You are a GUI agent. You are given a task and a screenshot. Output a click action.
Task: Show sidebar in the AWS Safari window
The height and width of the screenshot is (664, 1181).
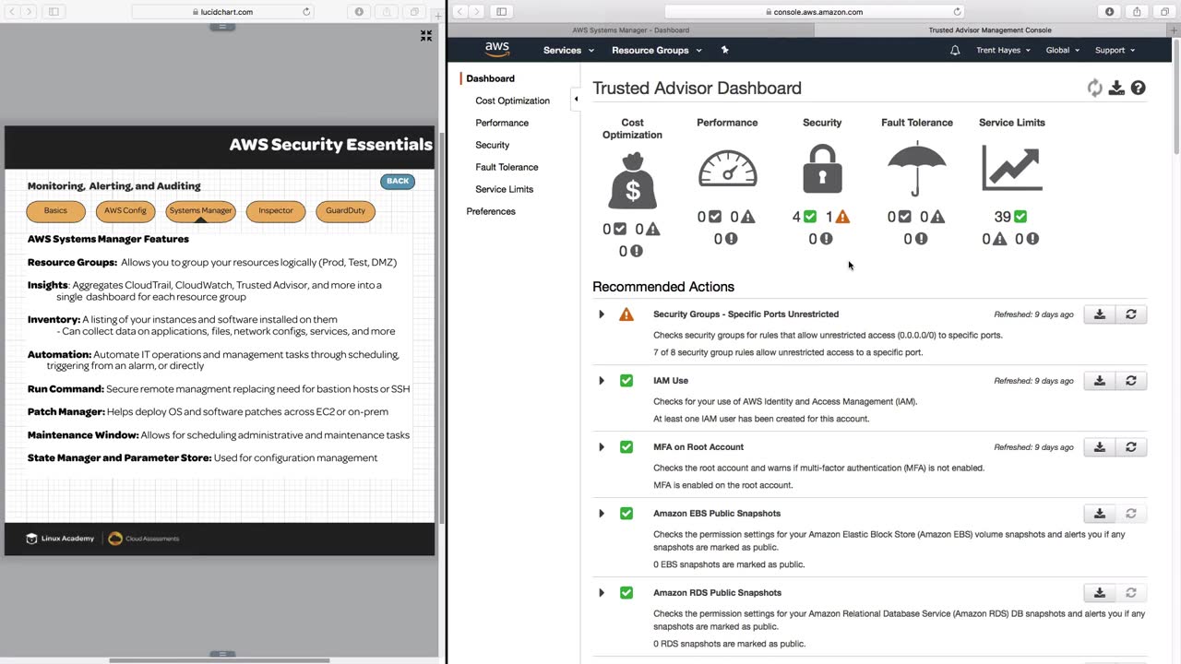point(501,12)
